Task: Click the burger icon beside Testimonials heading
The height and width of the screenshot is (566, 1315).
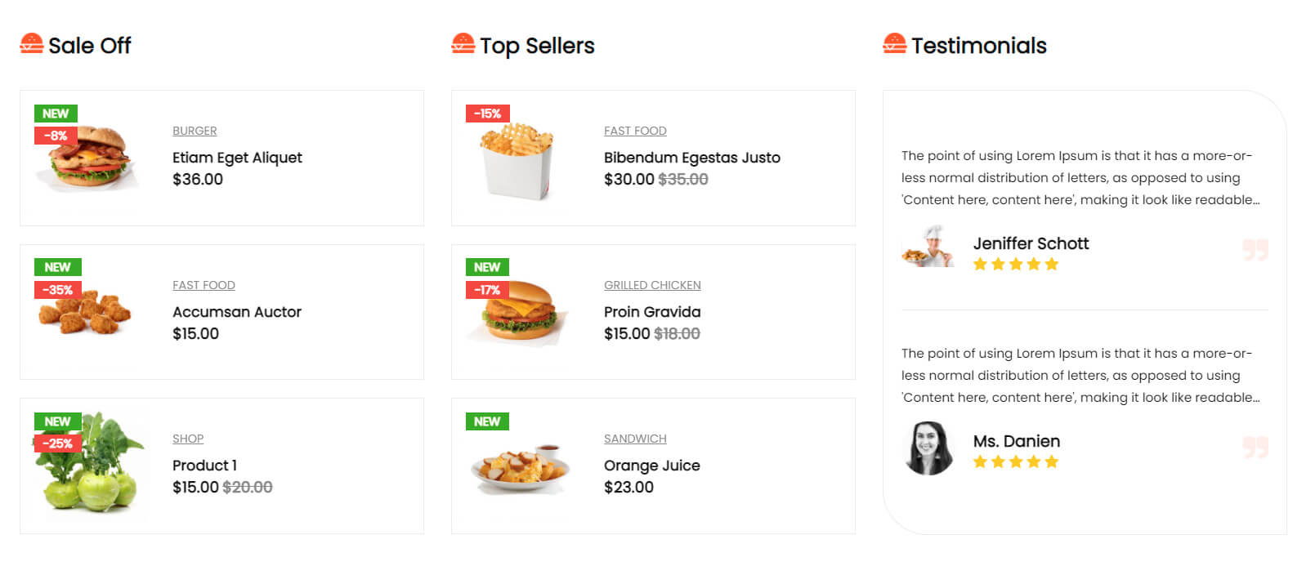Action: [x=894, y=43]
